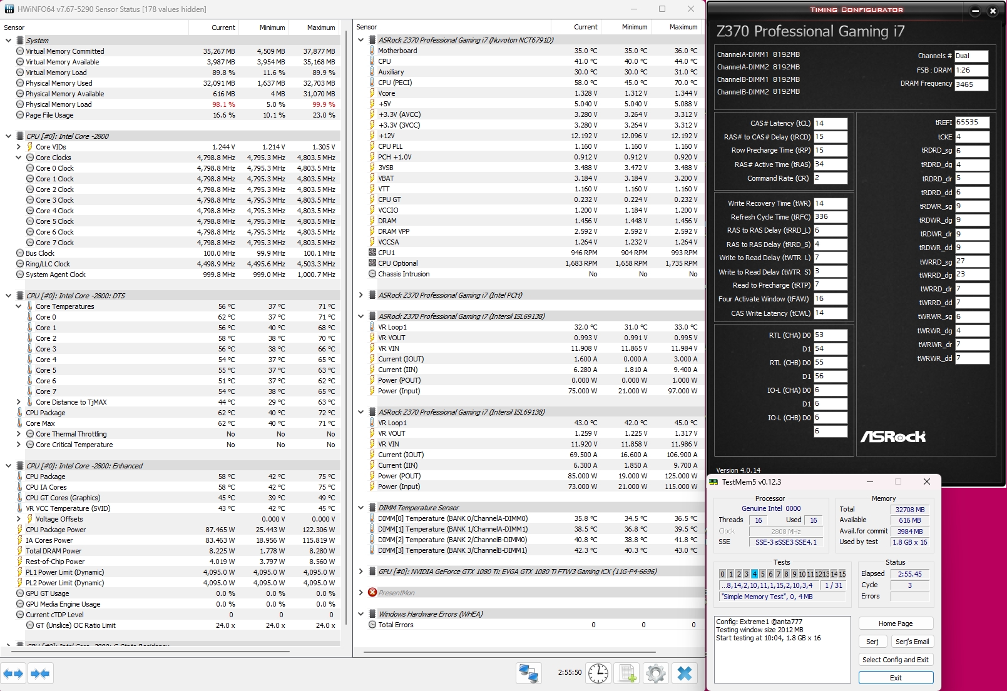This screenshot has width=1007, height=691.
Task: Click the thermometer icon beside CPU Package in DTS
Action: pyautogui.click(x=20, y=413)
